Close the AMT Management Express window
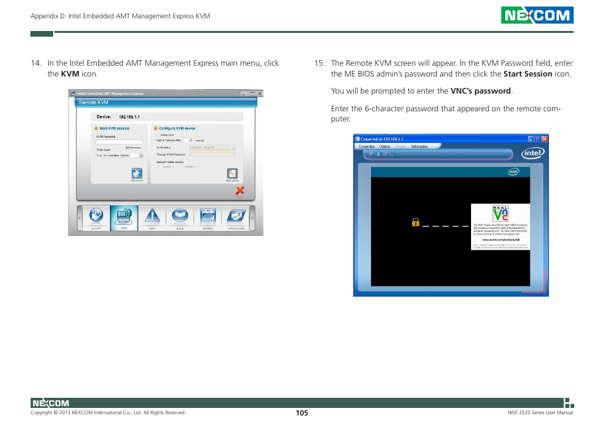Screen dimensions: 604x425 point(260,94)
